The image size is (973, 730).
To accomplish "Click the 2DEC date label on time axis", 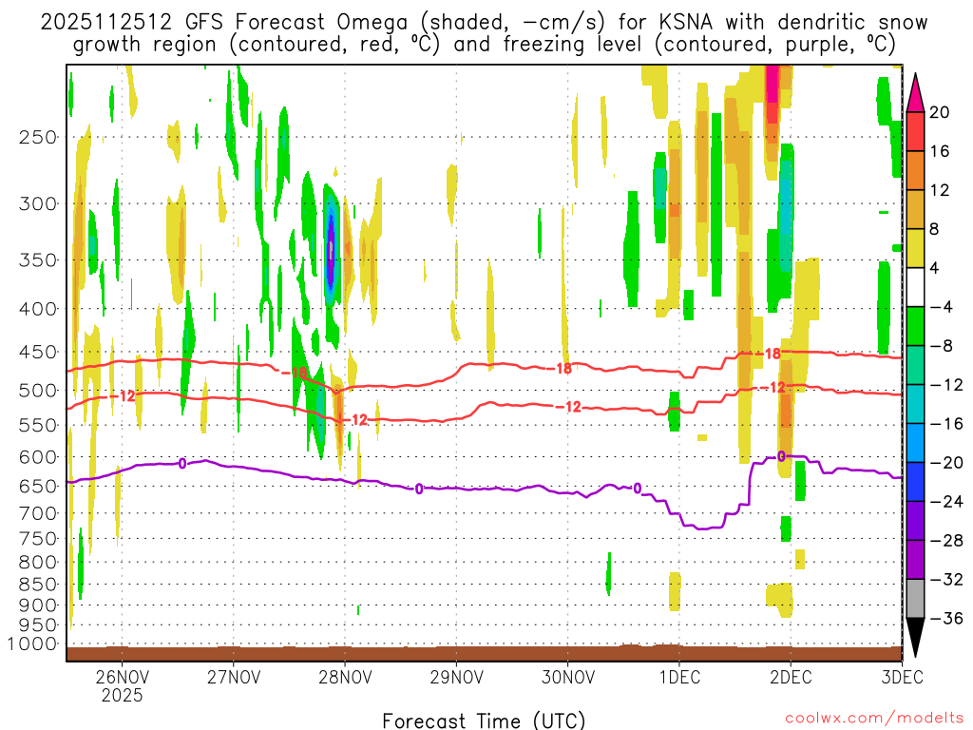I will tap(791, 677).
